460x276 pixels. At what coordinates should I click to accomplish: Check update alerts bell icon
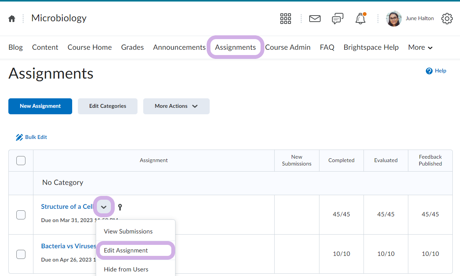(360, 19)
